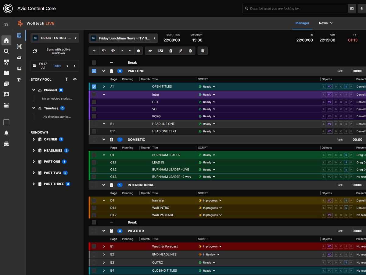Image resolution: width=366 pixels, height=275 pixels.
Task: Check the WEATHER section checkbox
Action: [x=94, y=231]
